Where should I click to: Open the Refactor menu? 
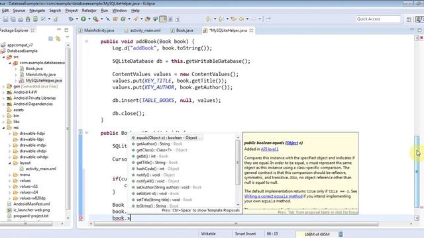pyautogui.click(x=89, y=11)
